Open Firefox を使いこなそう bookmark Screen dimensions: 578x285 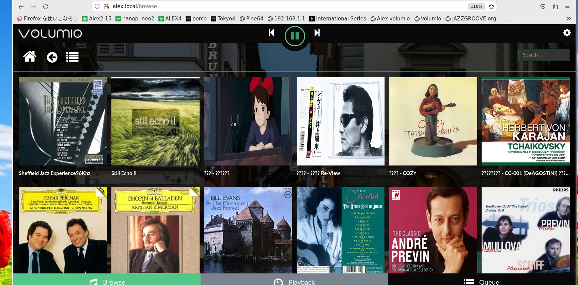click(x=48, y=19)
